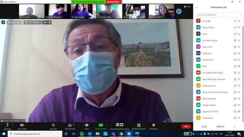Open Google Chrome from the taskbar
Image resolution: width=244 pixels, height=137 pixels.
[121, 134]
